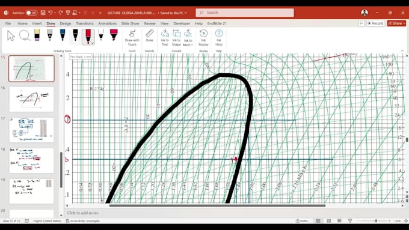This screenshot has height=230, width=409.
Task: Open the Transitions tab
Action: coord(85,23)
